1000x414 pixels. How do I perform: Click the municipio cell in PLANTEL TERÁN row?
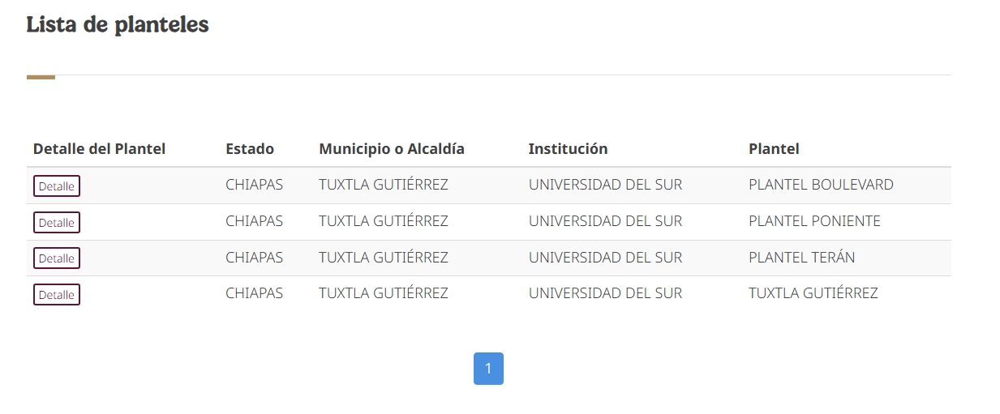pos(383,258)
